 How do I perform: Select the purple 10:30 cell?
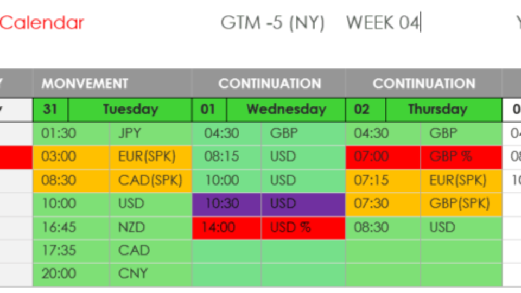pos(227,204)
